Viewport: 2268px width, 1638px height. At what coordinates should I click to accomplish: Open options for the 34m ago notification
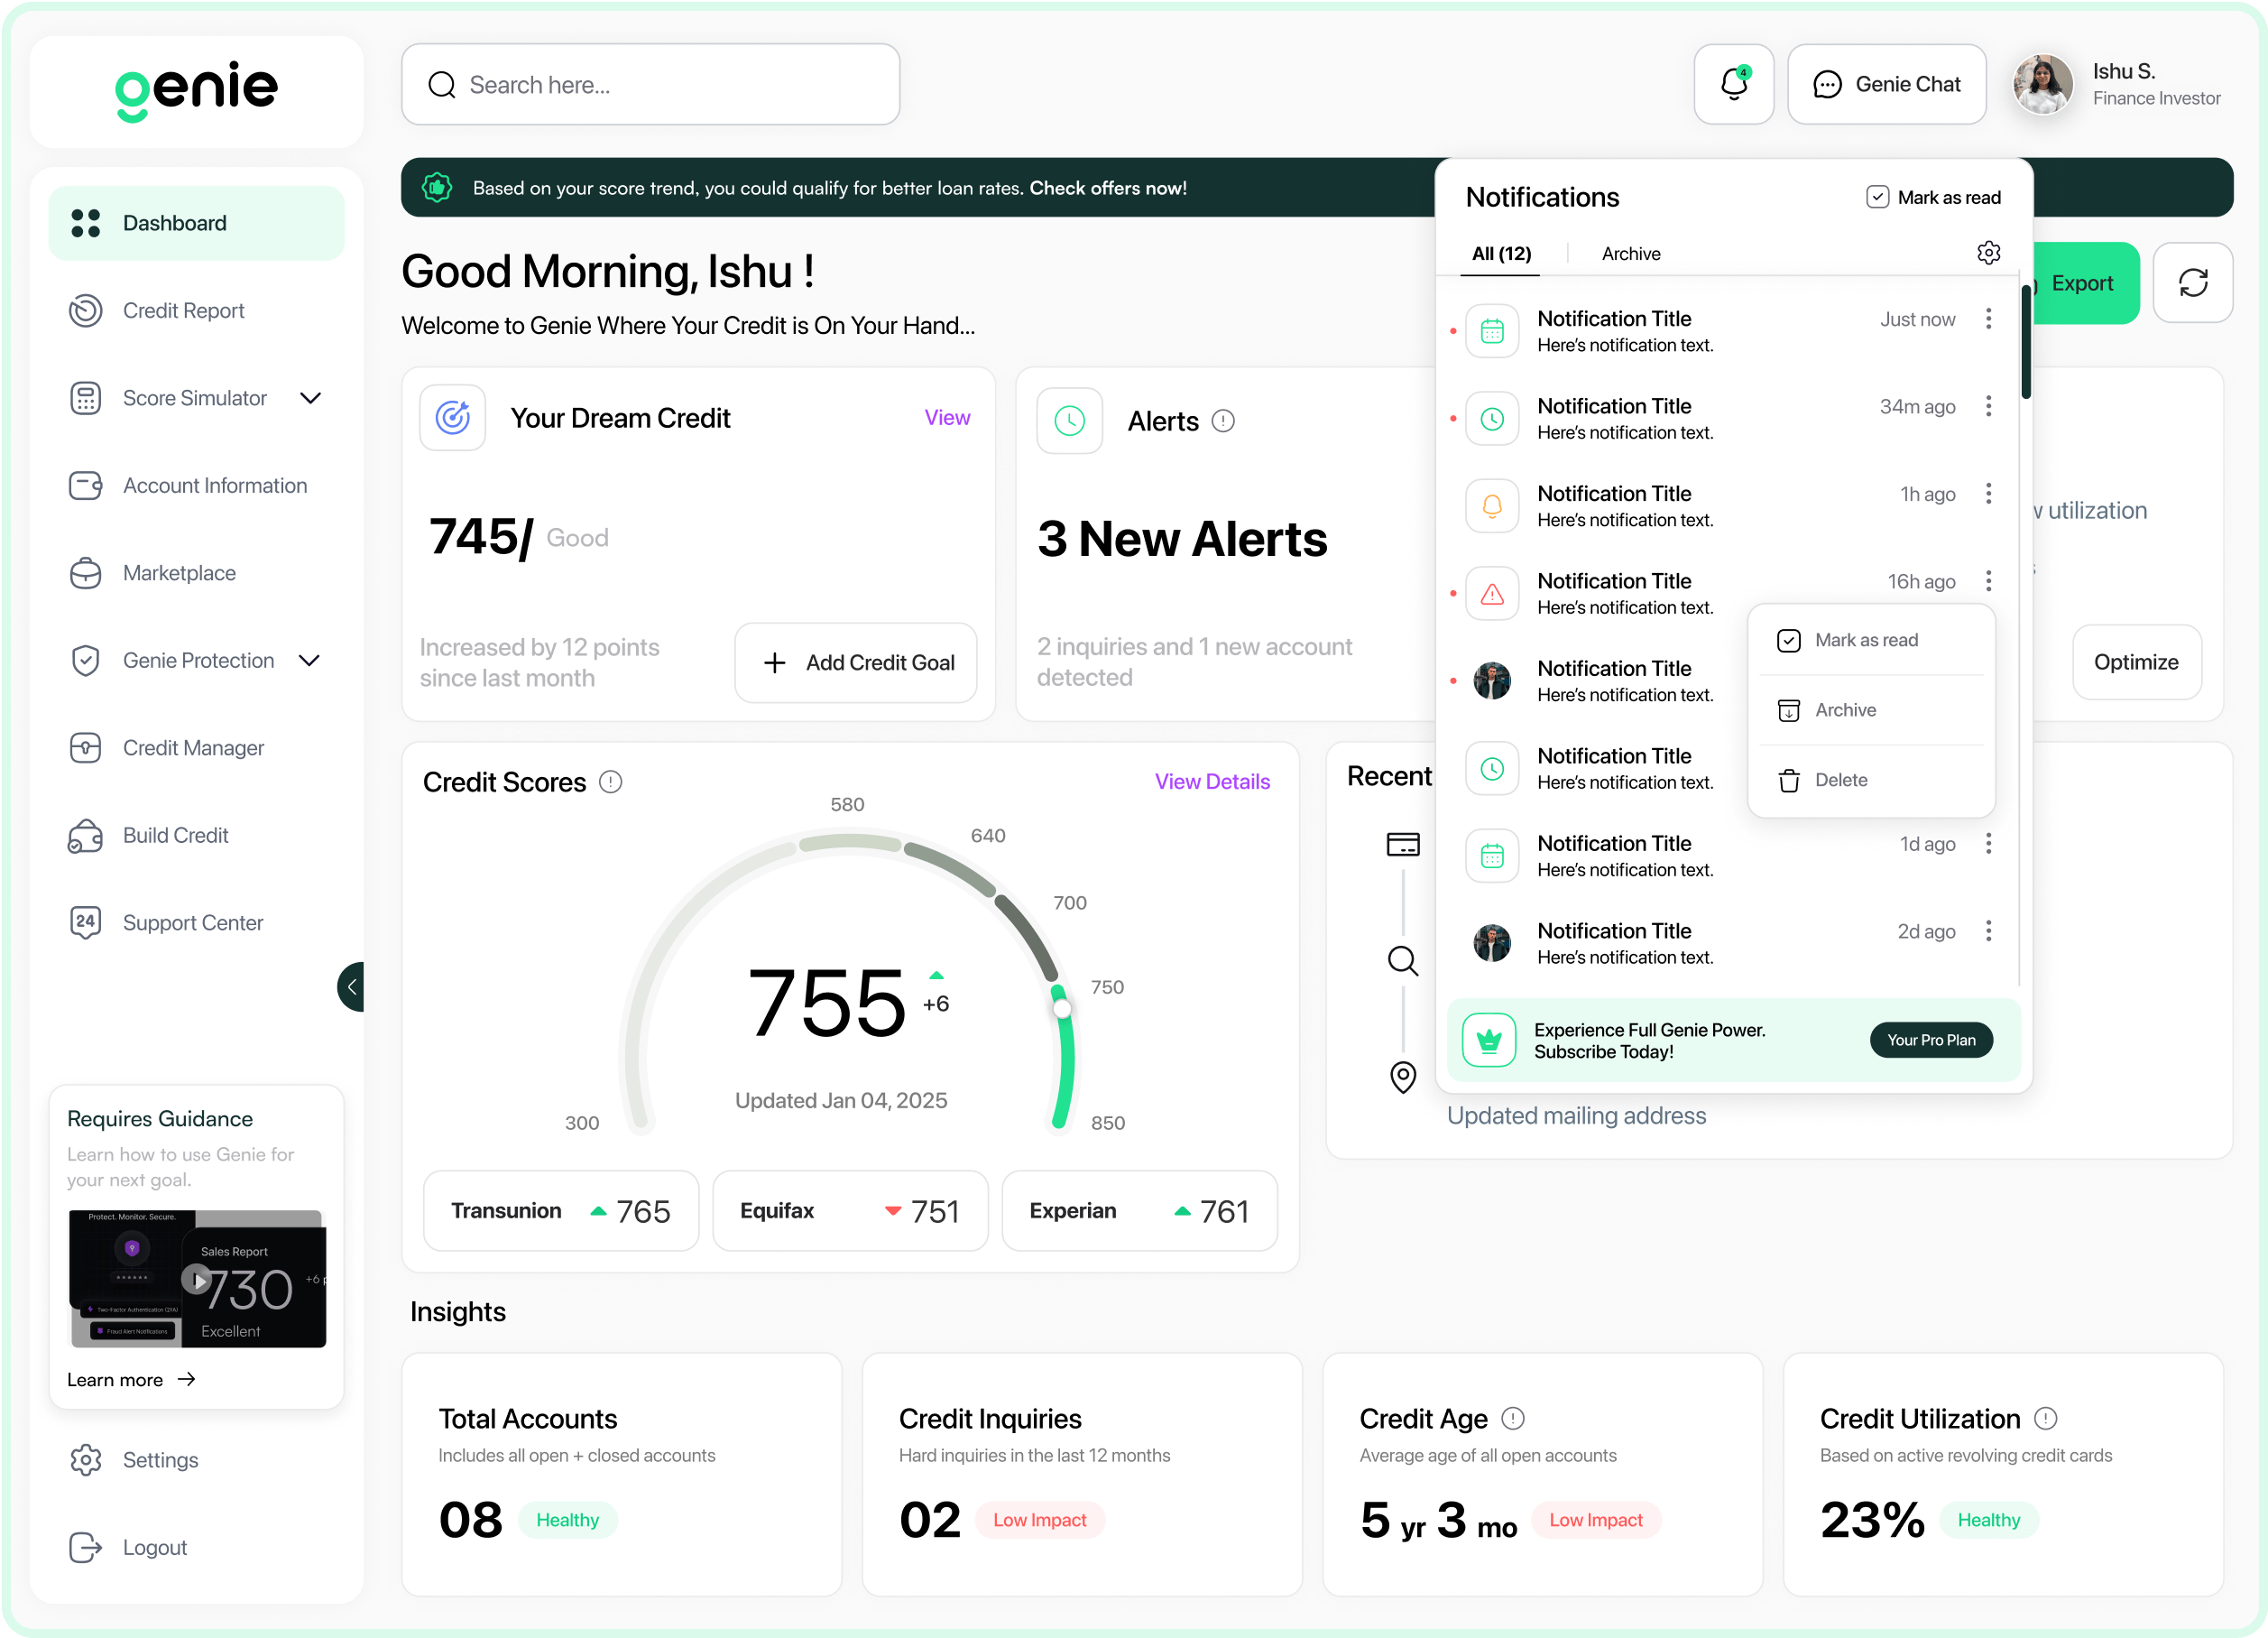click(1988, 406)
